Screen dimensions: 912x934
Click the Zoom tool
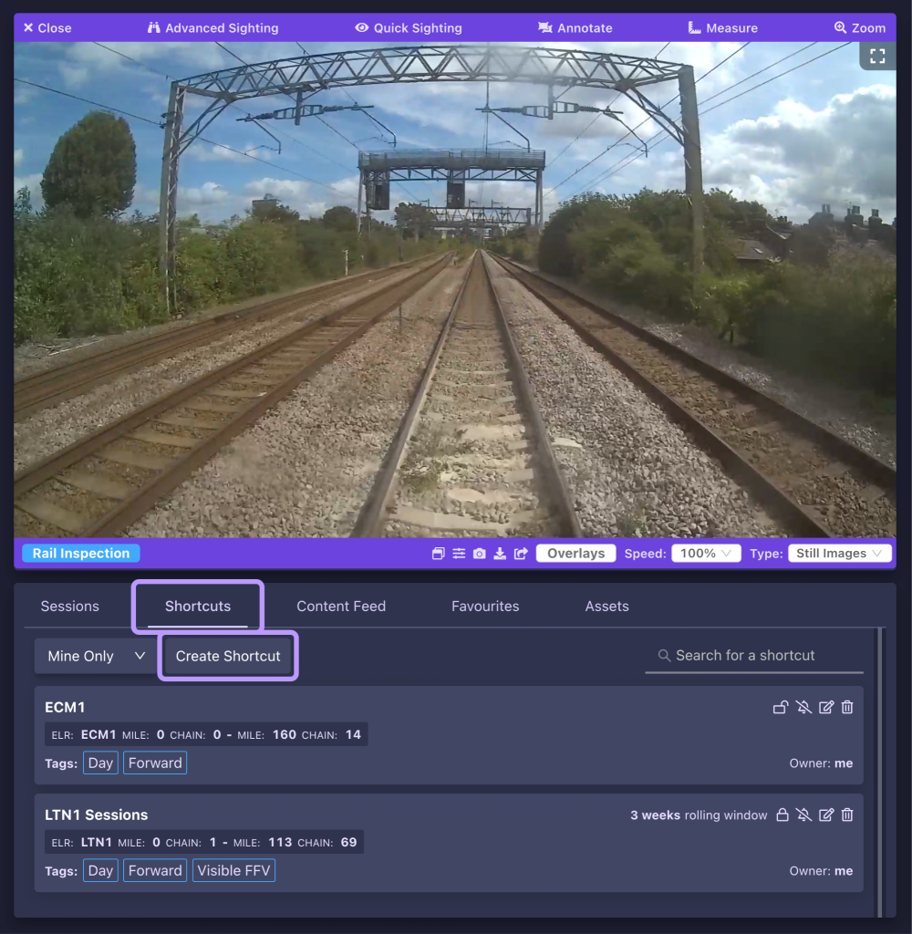(860, 28)
